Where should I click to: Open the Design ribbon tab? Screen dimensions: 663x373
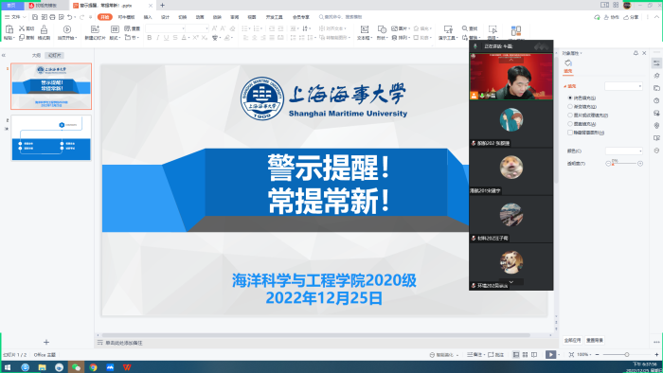165,17
